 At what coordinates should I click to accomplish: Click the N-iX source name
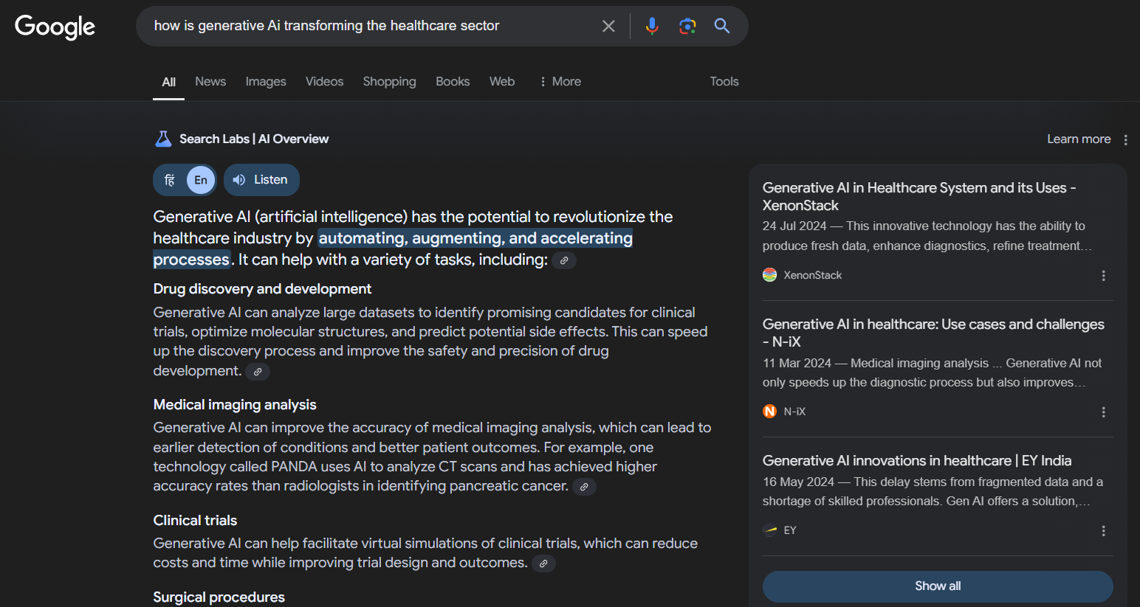[794, 412]
